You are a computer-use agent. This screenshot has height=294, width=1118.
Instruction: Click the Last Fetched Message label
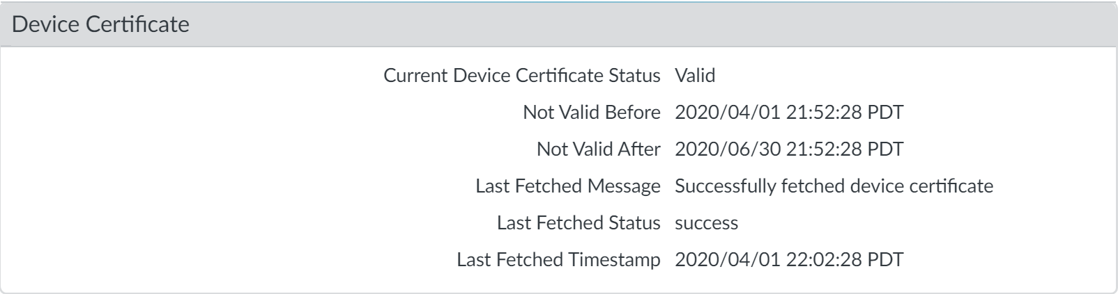(x=567, y=186)
